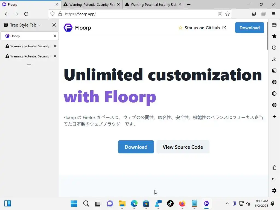The height and width of the screenshot is (210, 280).
Task: Close second Warning tab in tree sidebar
Action: (55, 56)
